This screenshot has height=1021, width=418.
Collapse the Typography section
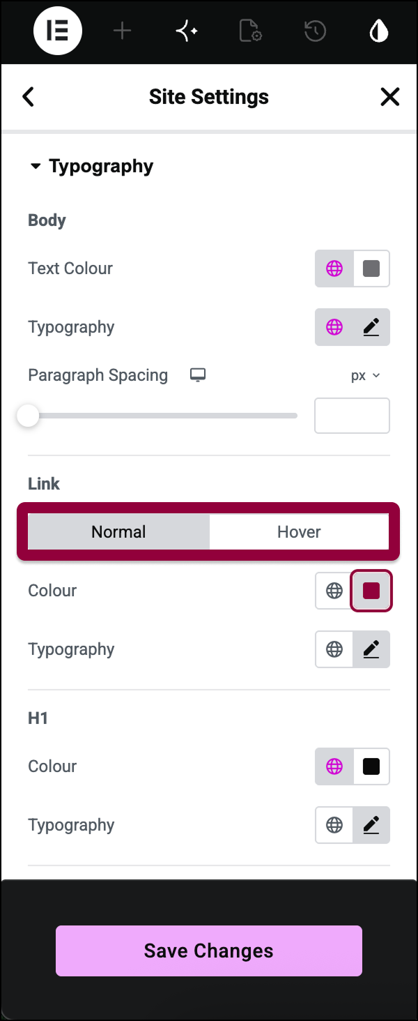(91, 166)
